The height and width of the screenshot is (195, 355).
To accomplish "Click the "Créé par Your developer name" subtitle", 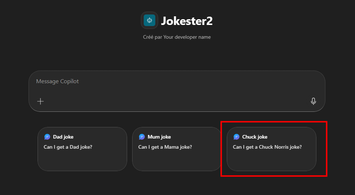I will pyautogui.click(x=177, y=37).
